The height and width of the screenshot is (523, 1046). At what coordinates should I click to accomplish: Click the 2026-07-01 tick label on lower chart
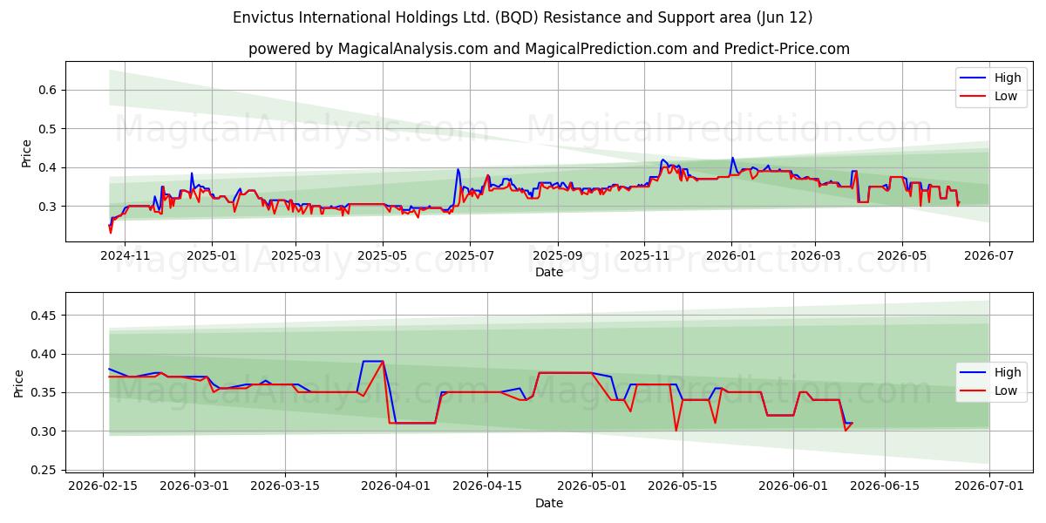pyautogui.click(x=989, y=487)
